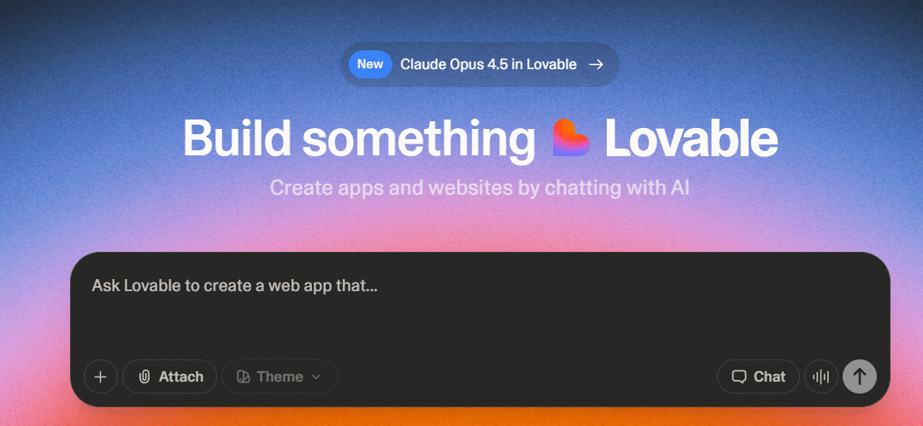Image resolution: width=923 pixels, height=426 pixels.
Task: Click the right arrow in the announcement banner
Action: coord(597,65)
